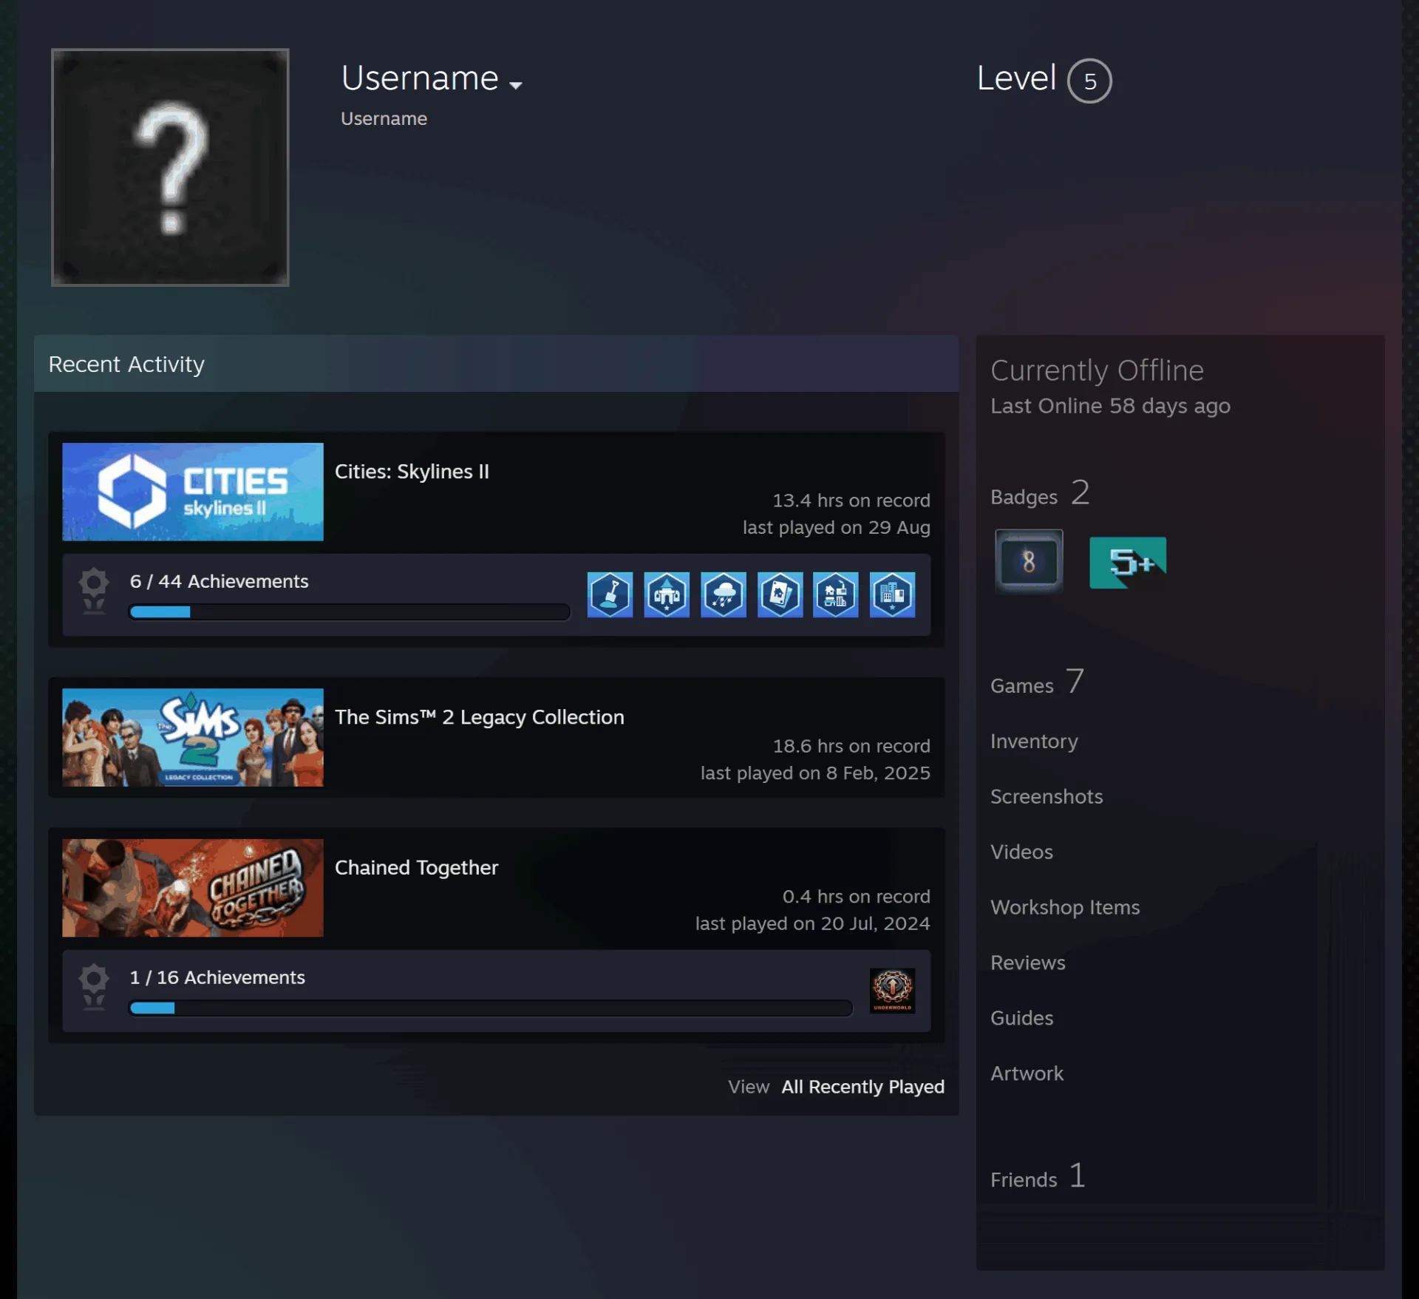Open the Cities: Skylines II banner image
This screenshot has height=1299, width=1419.
click(193, 492)
